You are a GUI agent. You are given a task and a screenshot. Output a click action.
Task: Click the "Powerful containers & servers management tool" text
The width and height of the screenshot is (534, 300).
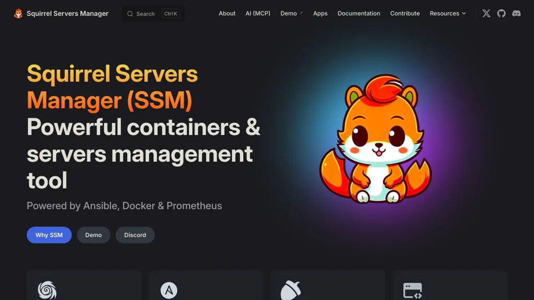point(143,154)
